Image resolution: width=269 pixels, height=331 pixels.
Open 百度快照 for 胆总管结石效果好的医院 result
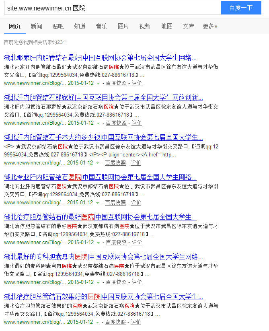[x=115, y=322]
